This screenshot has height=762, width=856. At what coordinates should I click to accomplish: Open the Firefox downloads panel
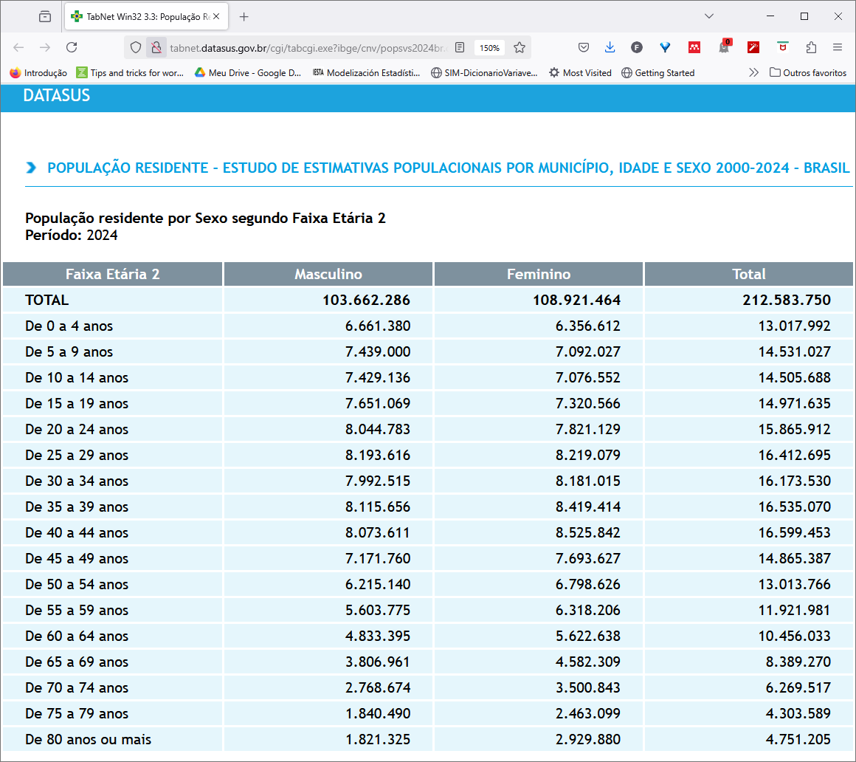click(610, 47)
